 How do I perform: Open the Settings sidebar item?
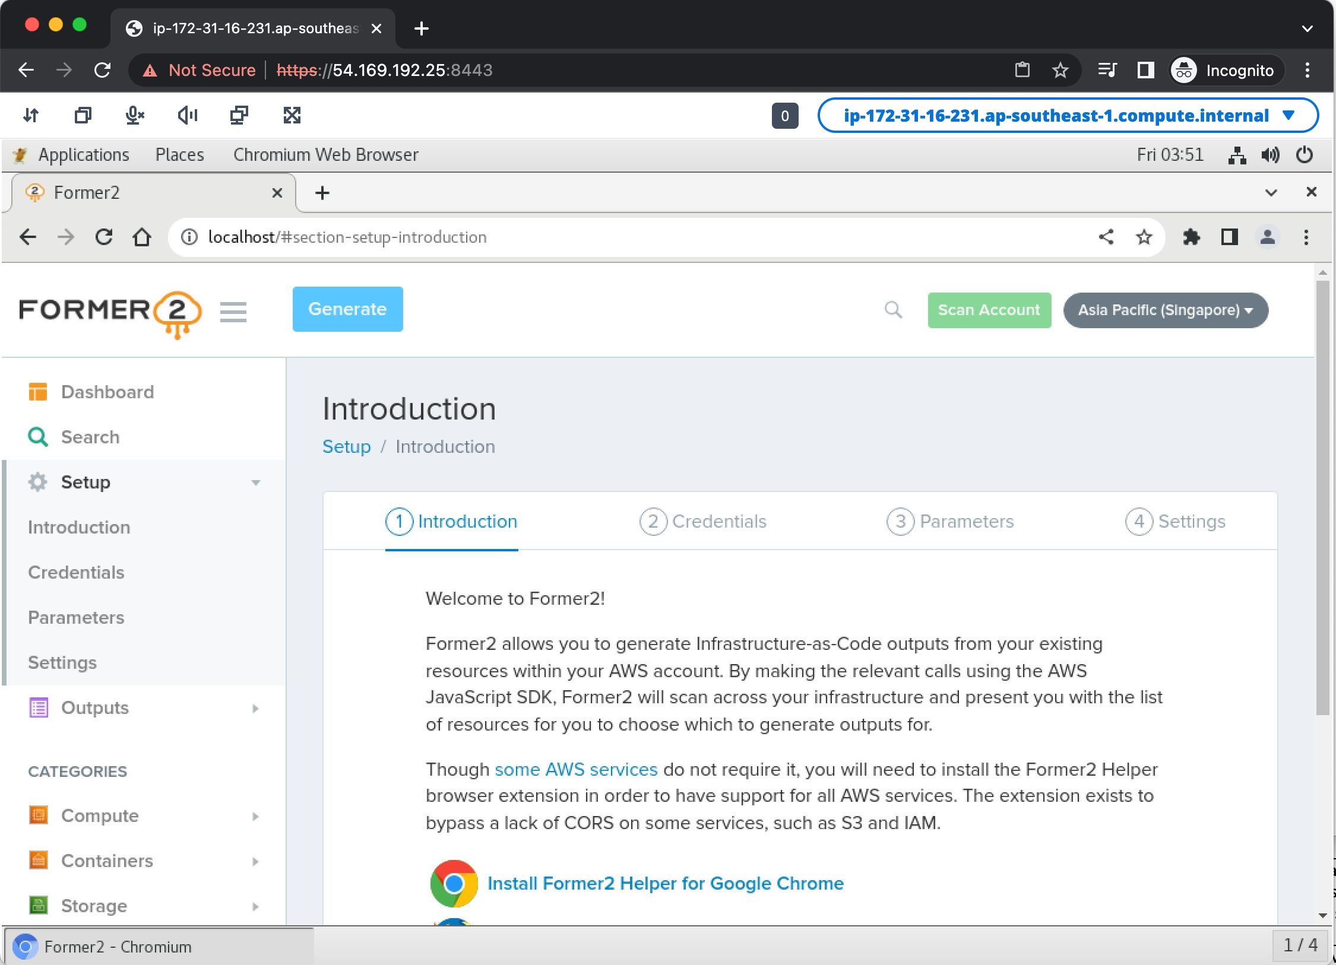click(x=62, y=662)
